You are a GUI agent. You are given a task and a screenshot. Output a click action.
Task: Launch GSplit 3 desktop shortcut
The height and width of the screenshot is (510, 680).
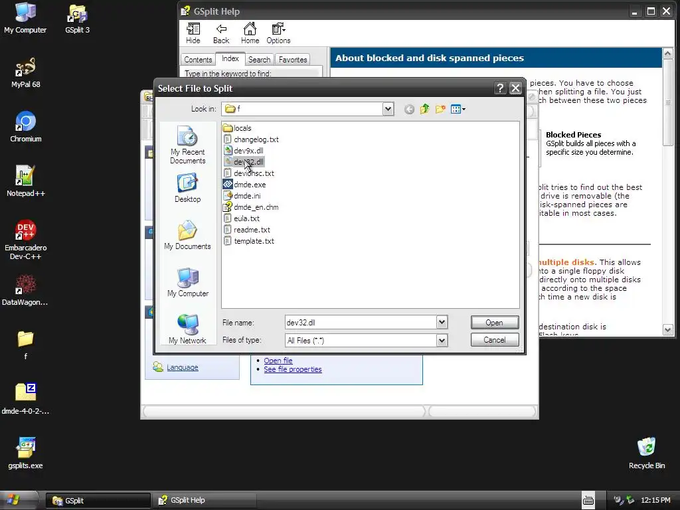click(x=77, y=18)
